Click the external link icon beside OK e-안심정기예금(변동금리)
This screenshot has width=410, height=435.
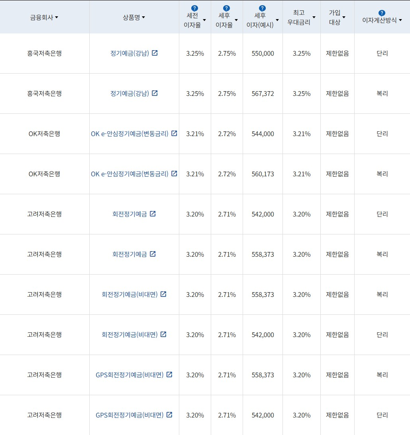(x=174, y=134)
